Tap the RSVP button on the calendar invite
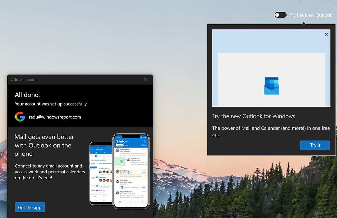This screenshot has width=337, height=218. pyautogui.click(x=144, y=187)
